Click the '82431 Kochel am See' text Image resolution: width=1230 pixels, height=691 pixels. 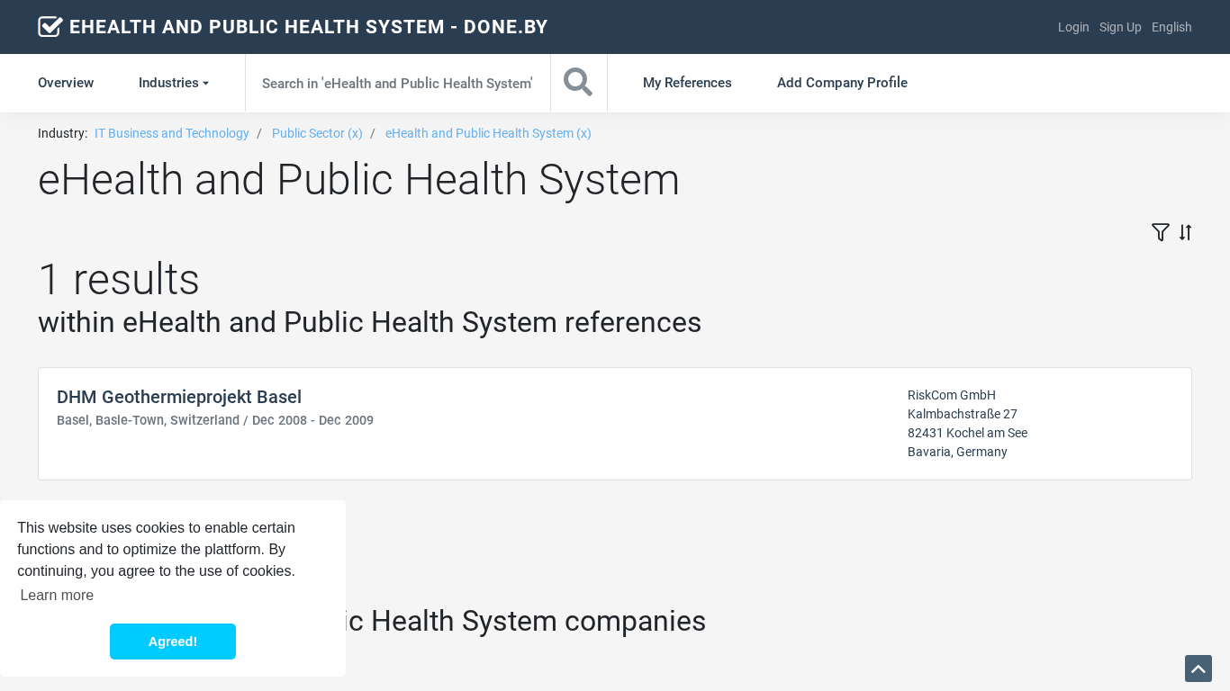coord(967,433)
